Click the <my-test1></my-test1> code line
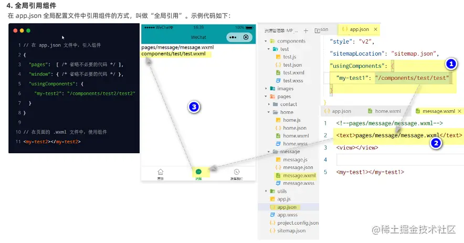 (370, 172)
